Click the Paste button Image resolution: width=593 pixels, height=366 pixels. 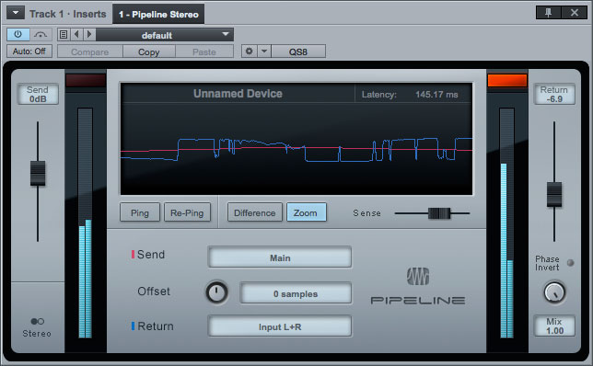[204, 51]
